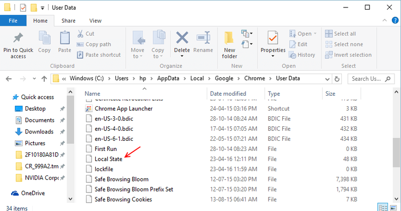Expand the Properties dropdown arrow

(273, 56)
